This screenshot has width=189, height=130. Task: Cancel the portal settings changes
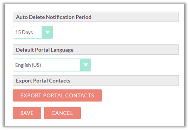[x=62, y=113]
